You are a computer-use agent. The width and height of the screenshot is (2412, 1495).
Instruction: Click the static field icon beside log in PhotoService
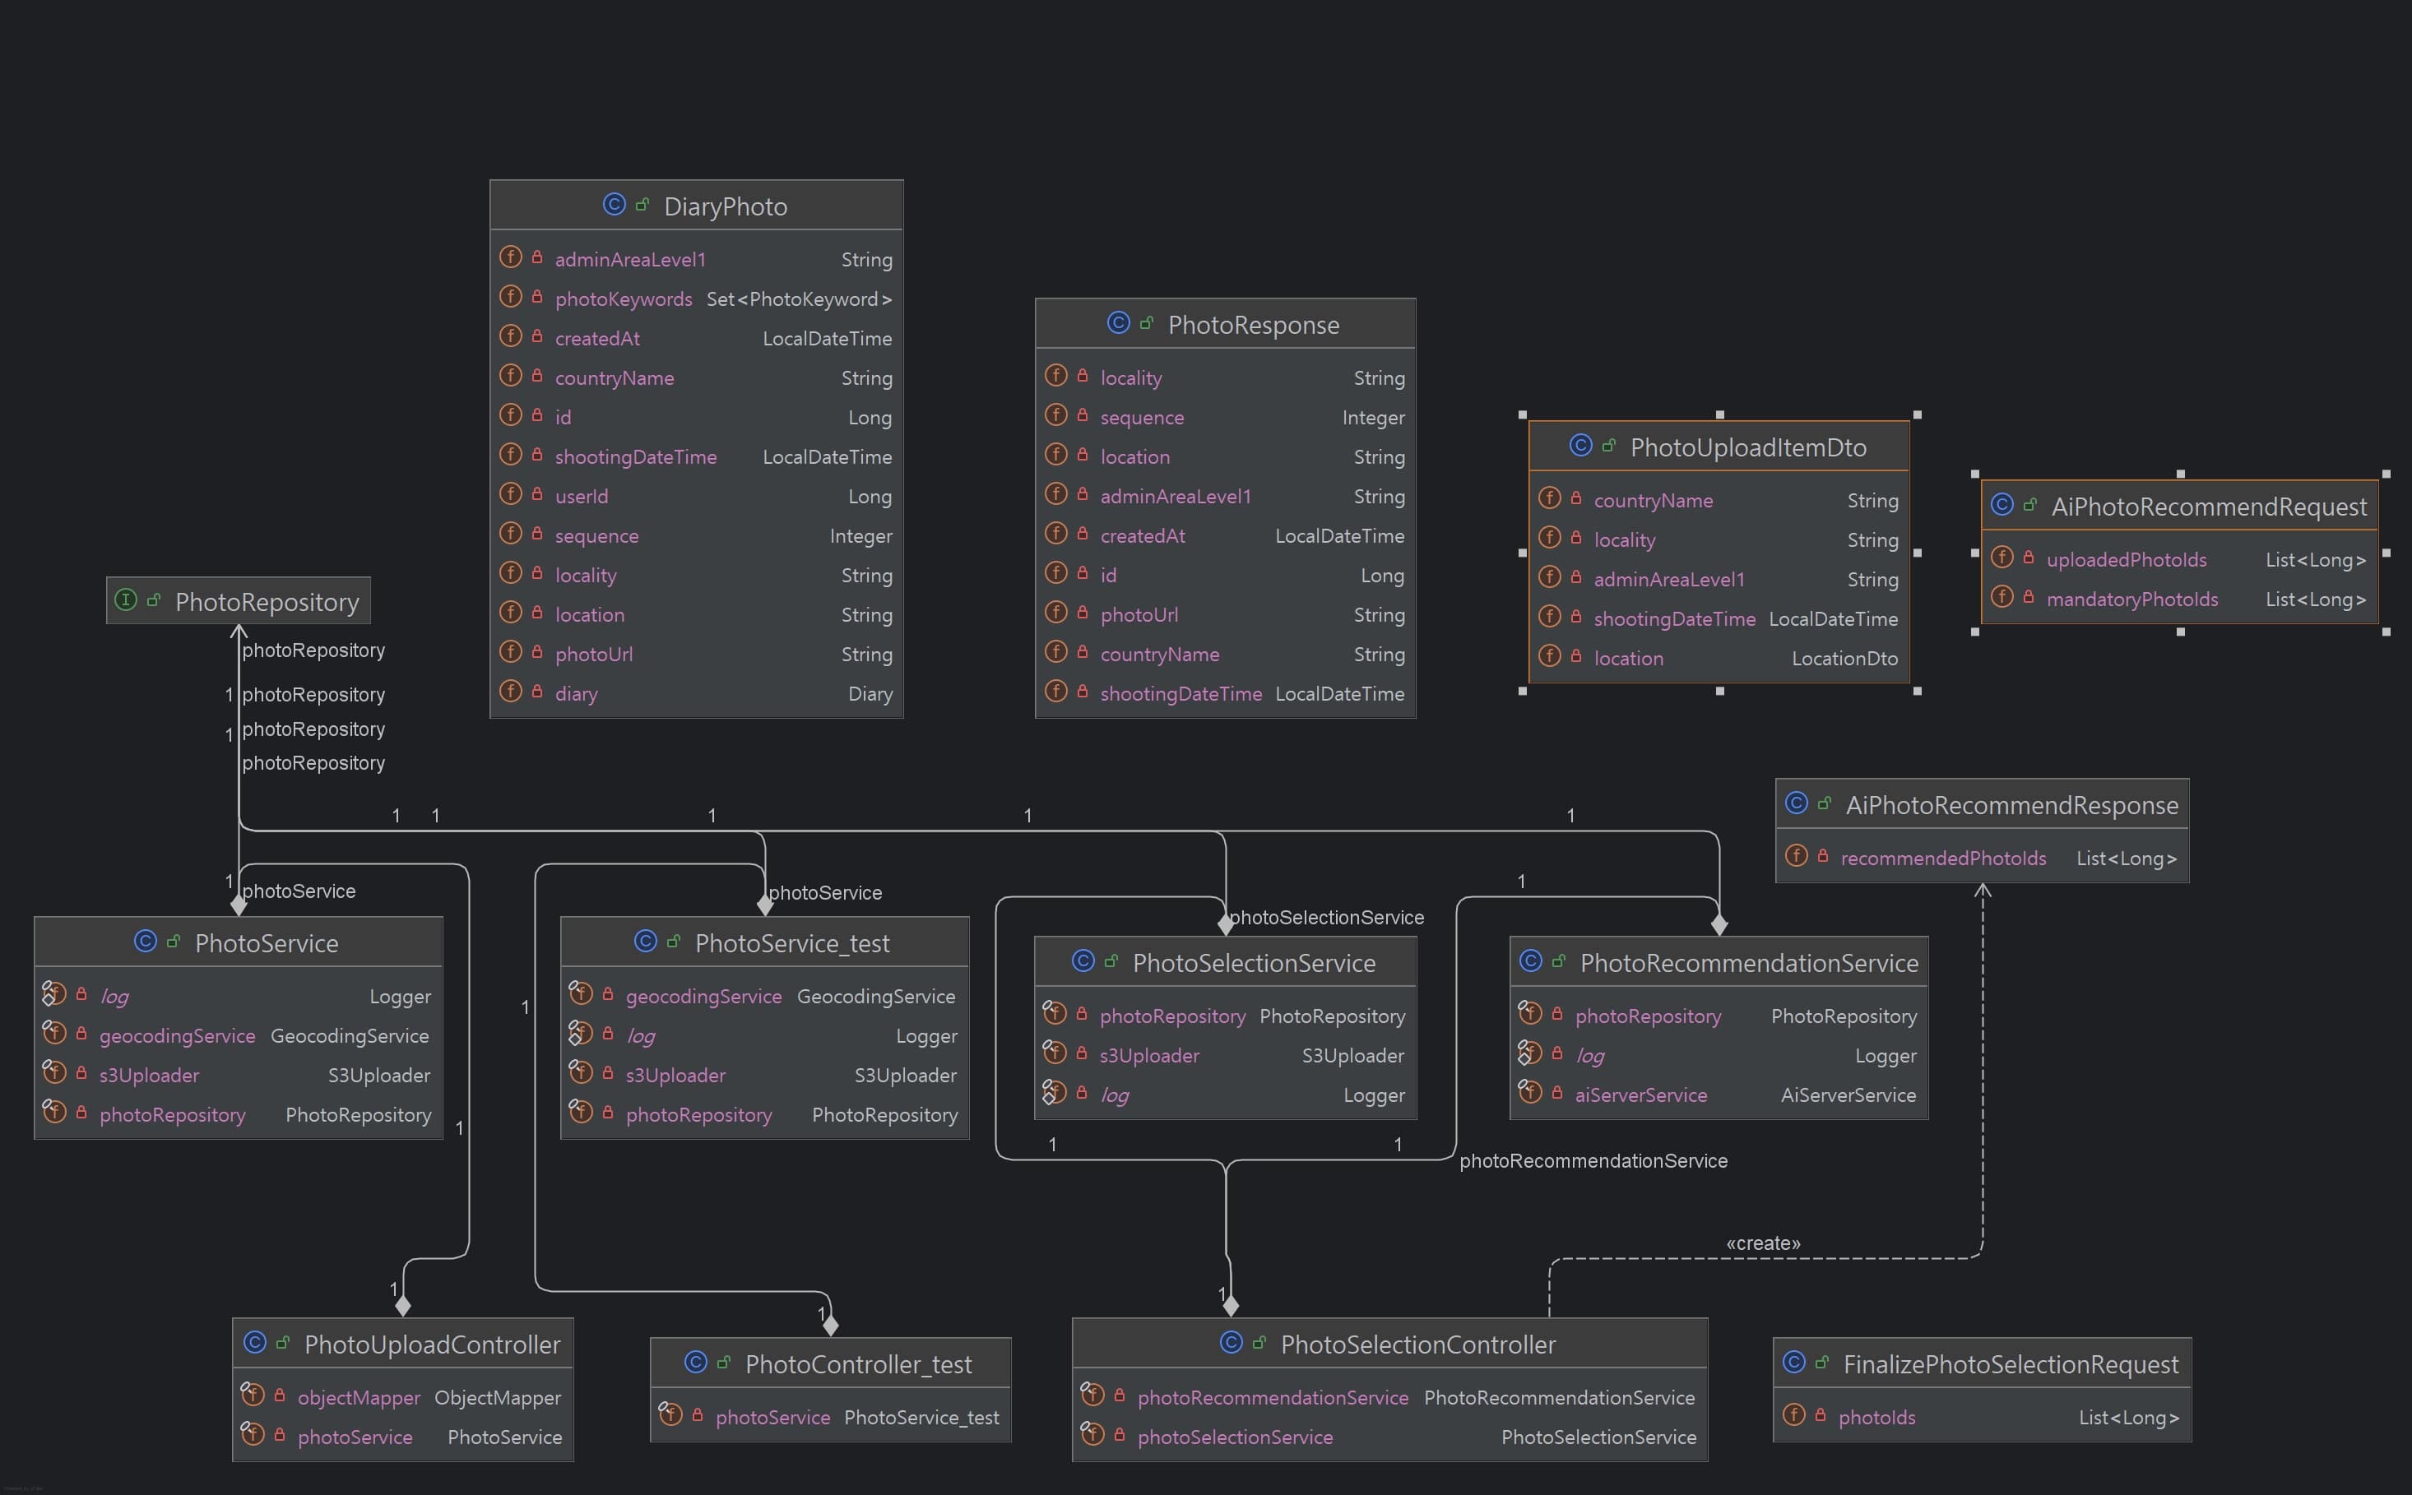tap(53, 993)
